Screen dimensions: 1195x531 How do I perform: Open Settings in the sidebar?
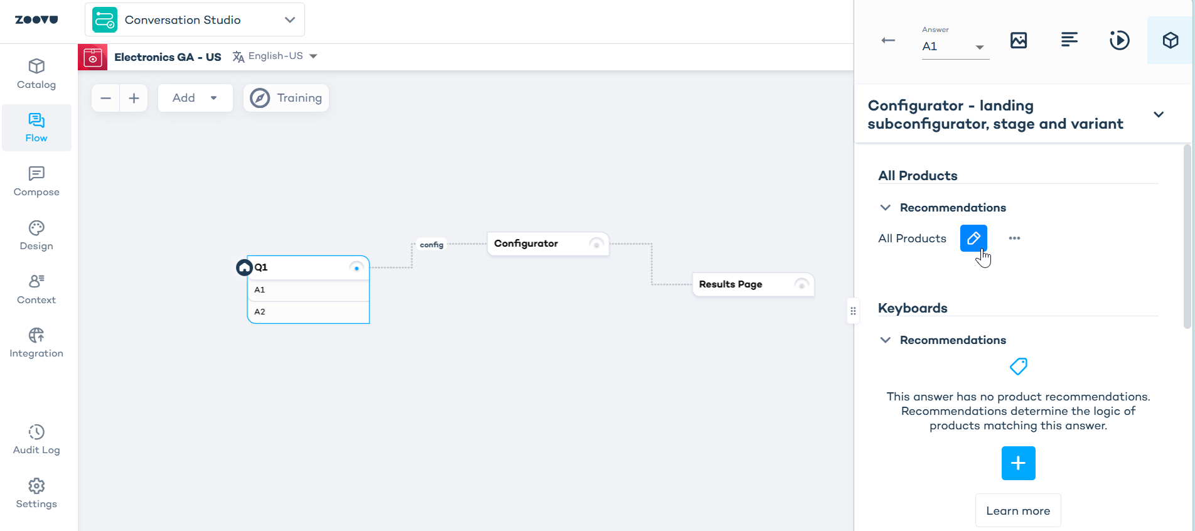pos(36,494)
